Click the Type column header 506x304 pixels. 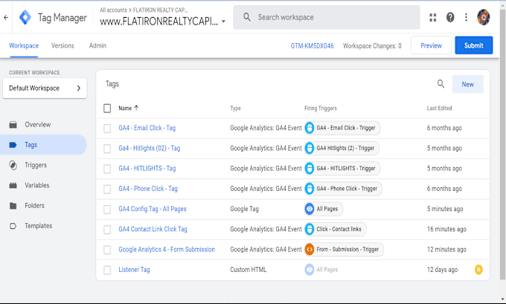tap(235, 109)
